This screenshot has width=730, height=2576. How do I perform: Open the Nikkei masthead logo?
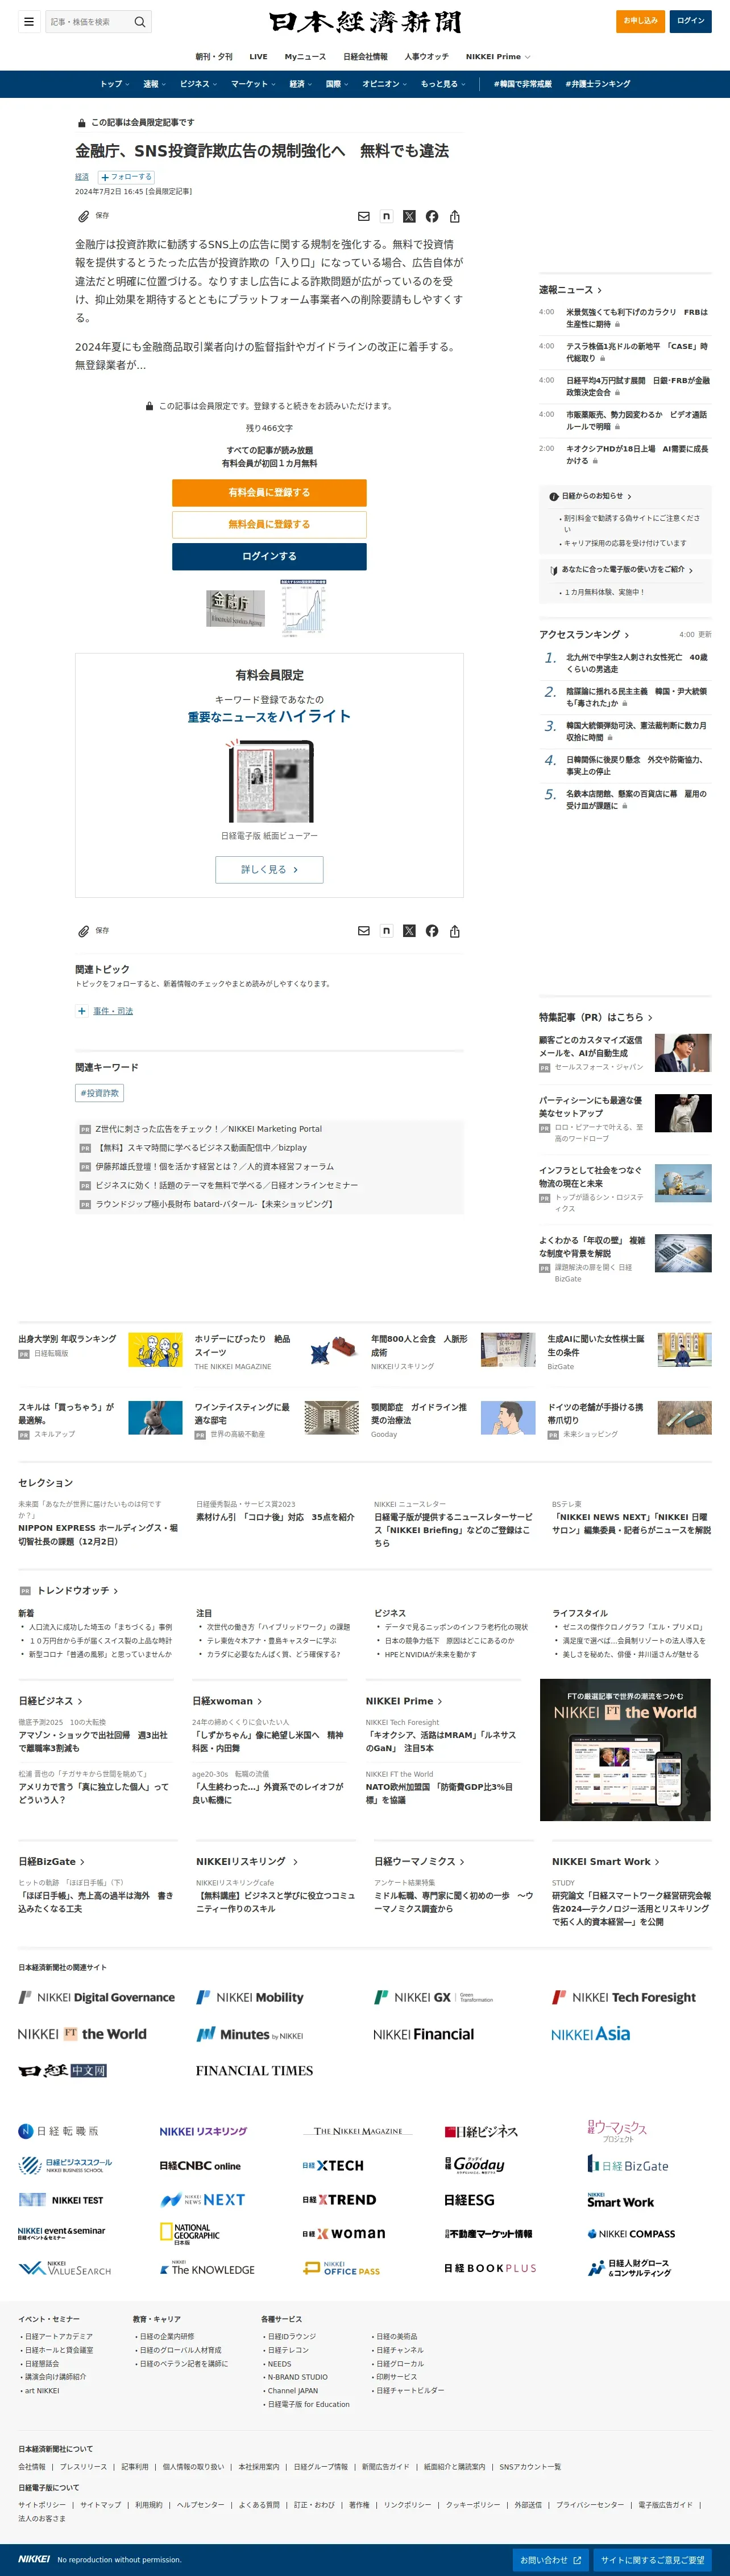pyautogui.click(x=364, y=22)
